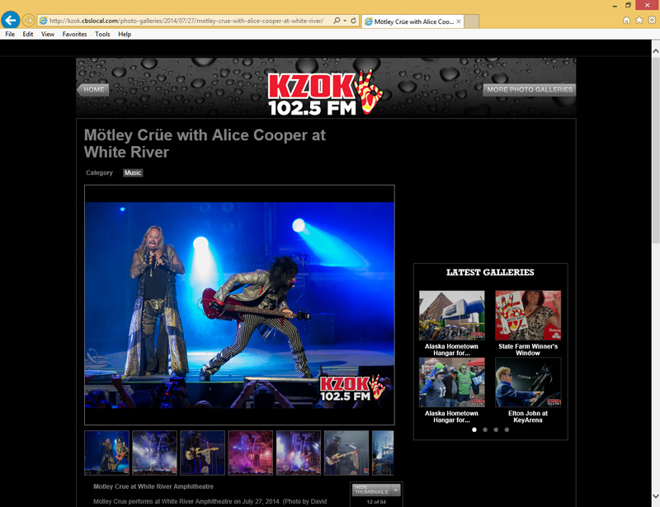Image resolution: width=660 pixels, height=507 pixels.
Task: Select second carousel page dot
Action: coord(485,430)
